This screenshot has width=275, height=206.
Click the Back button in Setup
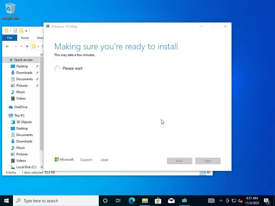click(180, 161)
